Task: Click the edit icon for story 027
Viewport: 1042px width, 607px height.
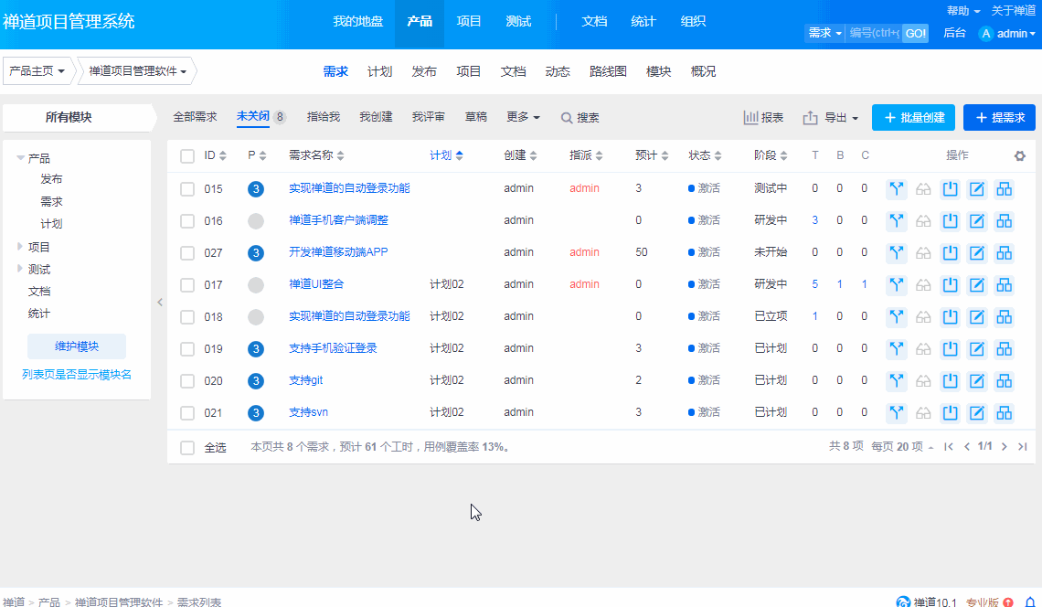Action: (x=977, y=252)
